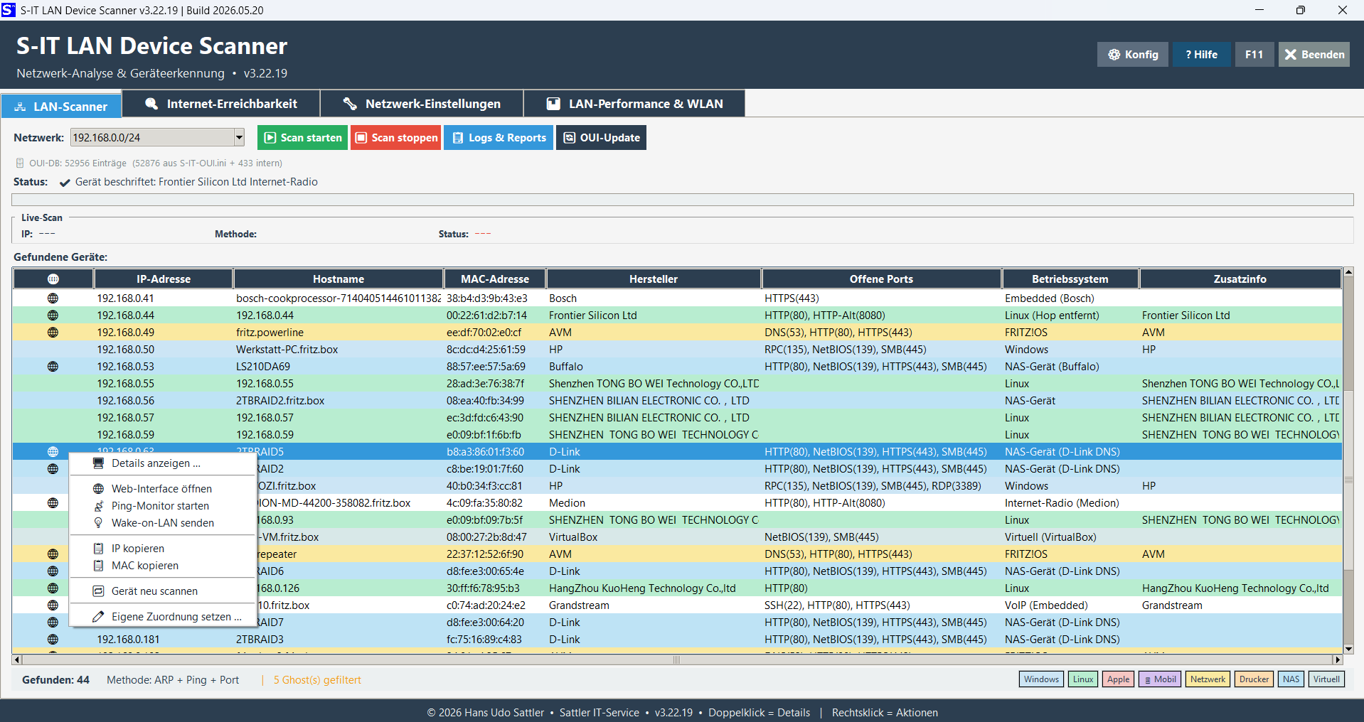The image size is (1364, 722).
Task: Click the globe icon in the Grandstream row
Action: [53, 605]
